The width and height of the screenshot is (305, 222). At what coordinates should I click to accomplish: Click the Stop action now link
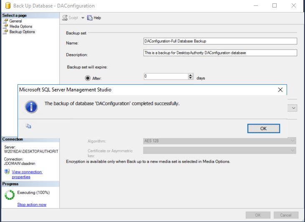click(32, 204)
